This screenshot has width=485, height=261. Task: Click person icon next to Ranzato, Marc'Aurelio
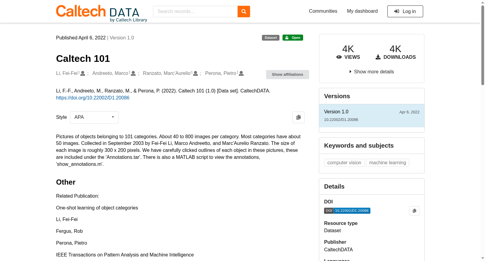196,73
